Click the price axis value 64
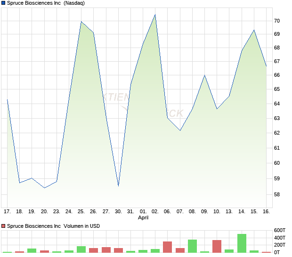292x257 pixels. (277, 104)
